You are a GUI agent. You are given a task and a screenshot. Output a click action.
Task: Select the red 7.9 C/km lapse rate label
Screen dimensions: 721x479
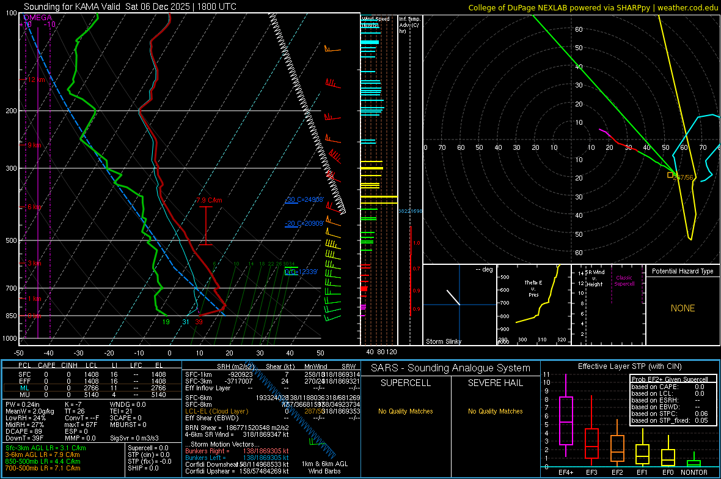(209, 201)
